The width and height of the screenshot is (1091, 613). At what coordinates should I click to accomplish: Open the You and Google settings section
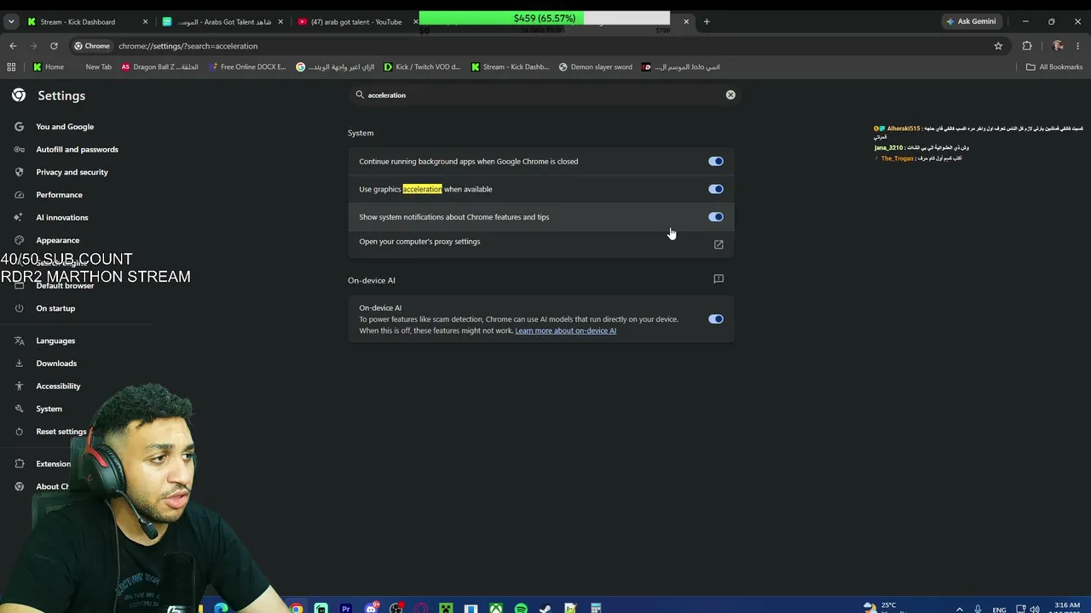click(x=65, y=127)
